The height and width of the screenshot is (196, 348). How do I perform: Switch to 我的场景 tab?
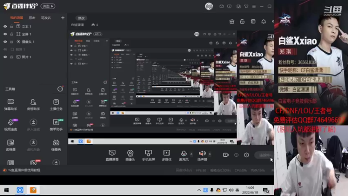point(17,18)
